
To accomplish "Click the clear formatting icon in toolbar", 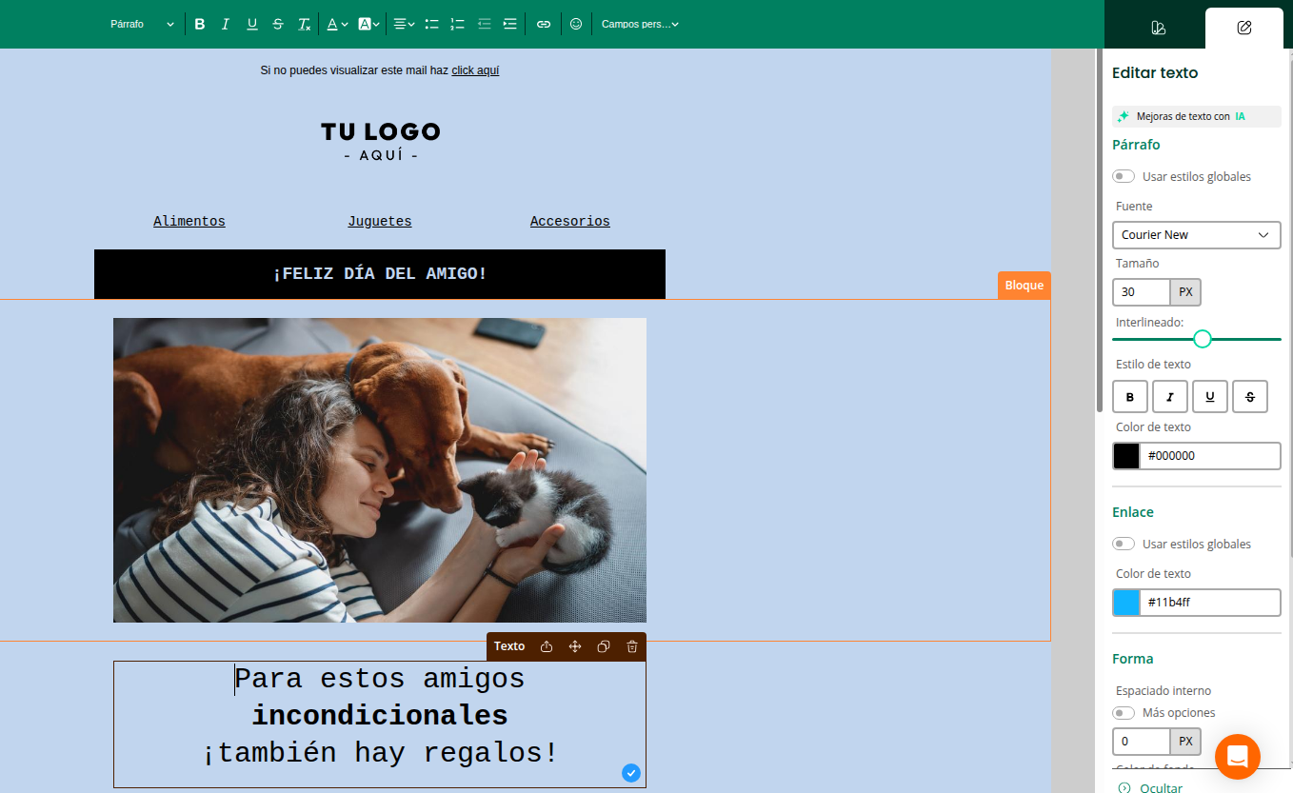I will tap(304, 24).
